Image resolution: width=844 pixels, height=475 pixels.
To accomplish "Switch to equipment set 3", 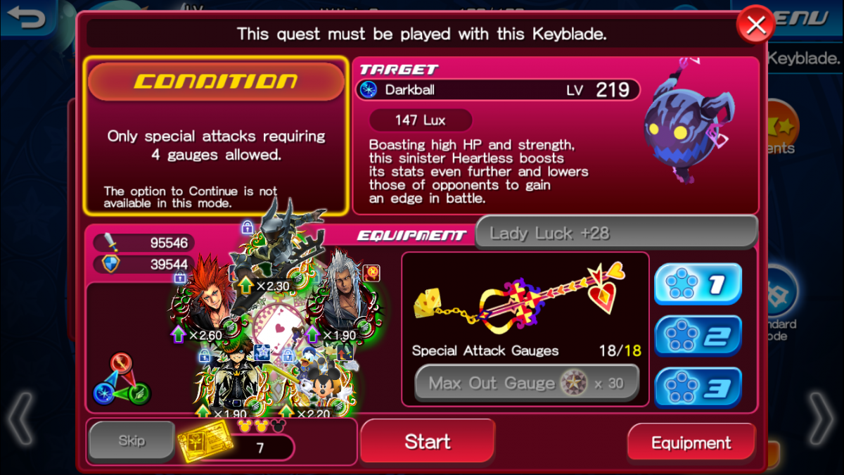I will point(698,388).
